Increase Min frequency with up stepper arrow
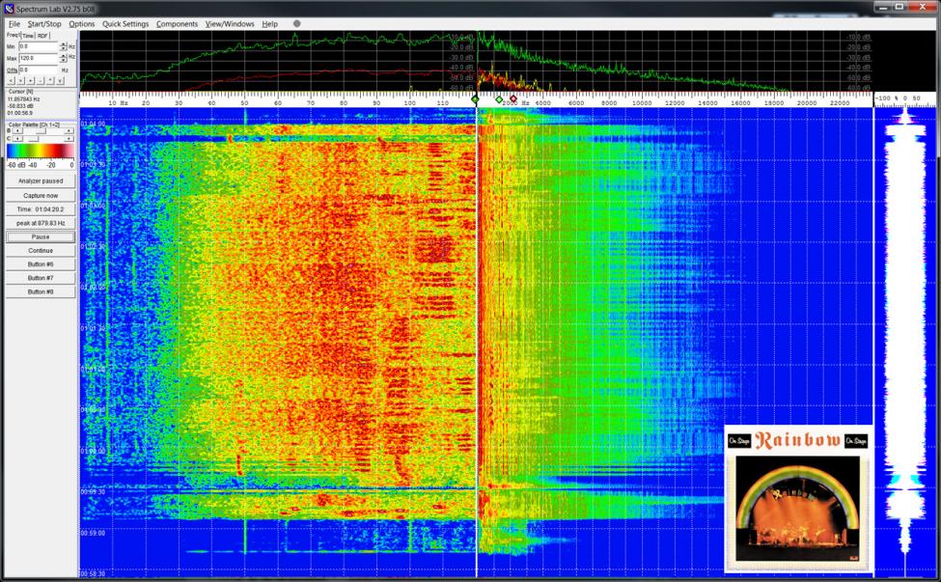 [63, 43]
